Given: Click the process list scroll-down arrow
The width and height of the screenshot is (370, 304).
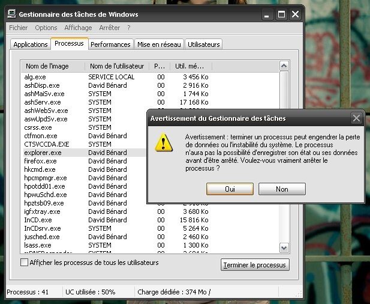Looking at the screenshot, I should [x=284, y=248].
